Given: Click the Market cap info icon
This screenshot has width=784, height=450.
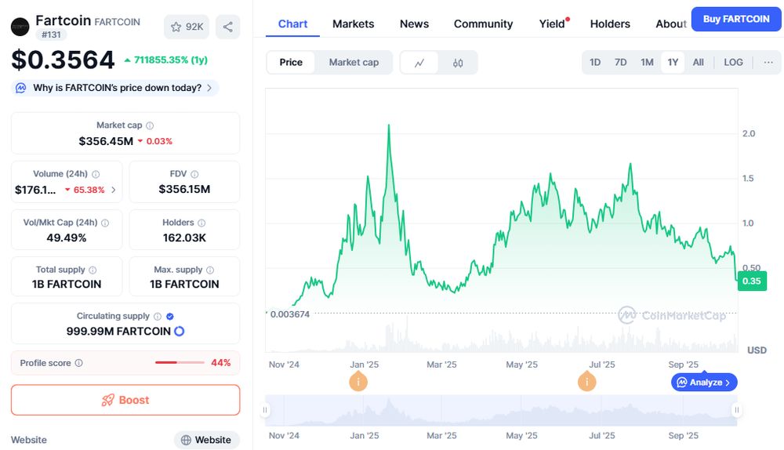Looking at the screenshot, I should click(150, 125).
